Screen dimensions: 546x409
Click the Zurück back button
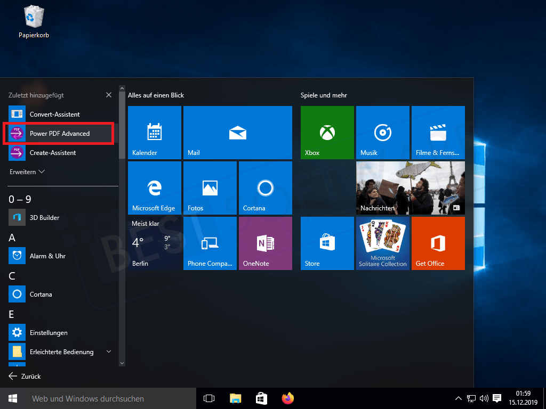(25, 377)
